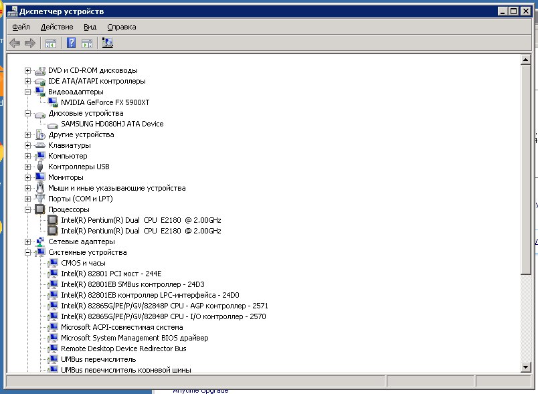
Task: Click the Сетевые адаптеры network icon
Action: click(40, 241)
